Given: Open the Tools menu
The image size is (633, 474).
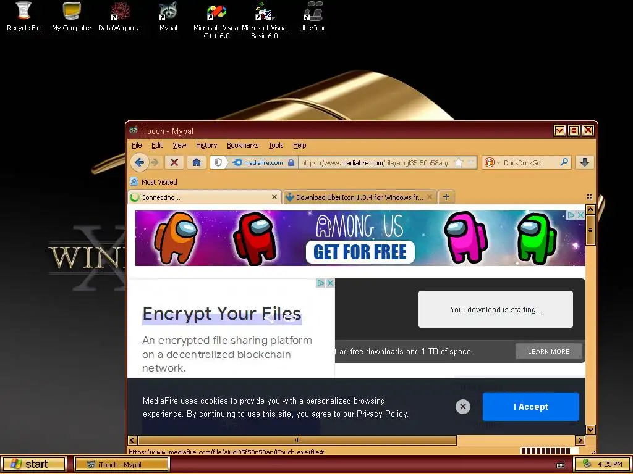Looking at the screenshot, I should pyautogui.click(x=276, y=145).
